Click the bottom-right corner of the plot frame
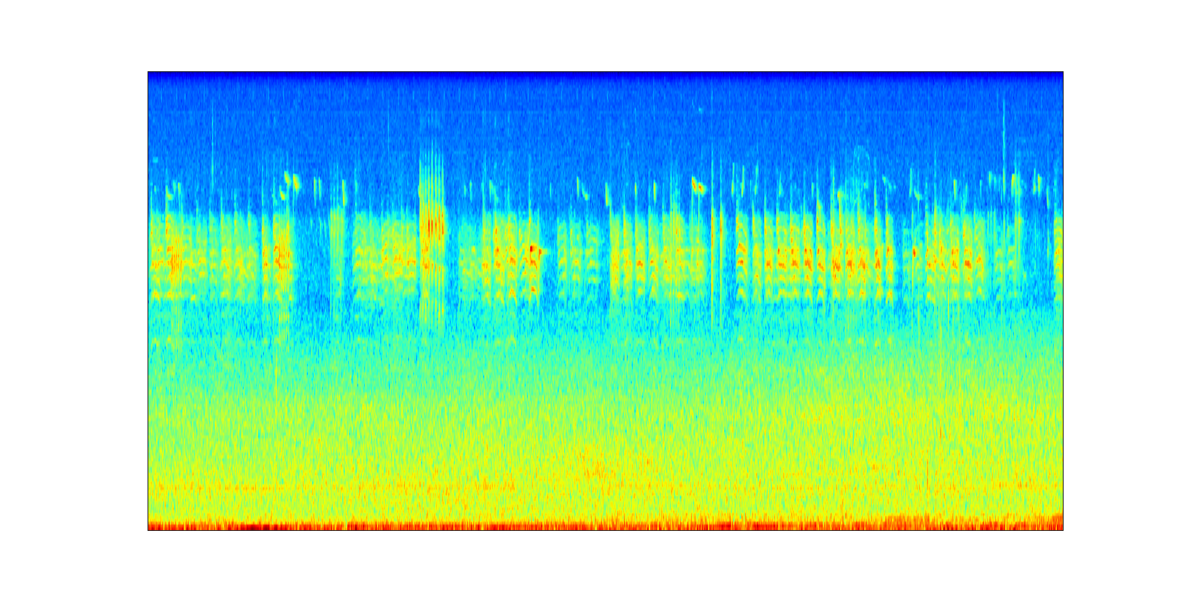The width and height of the screenshot is (1181, 596). (x=1063, y=530)
